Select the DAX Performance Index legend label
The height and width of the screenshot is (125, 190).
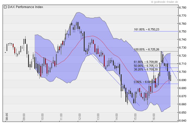26,7
